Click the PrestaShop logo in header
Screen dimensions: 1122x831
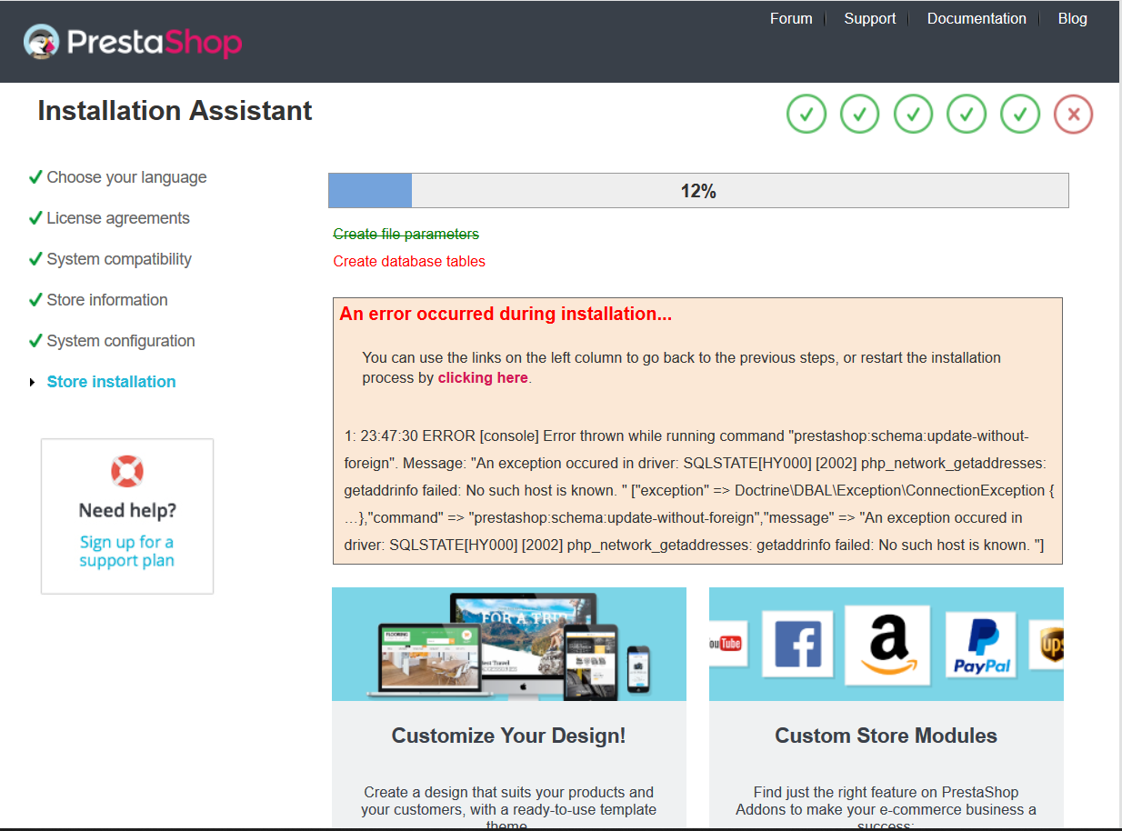pyautogui.click(x=133, y=42)
